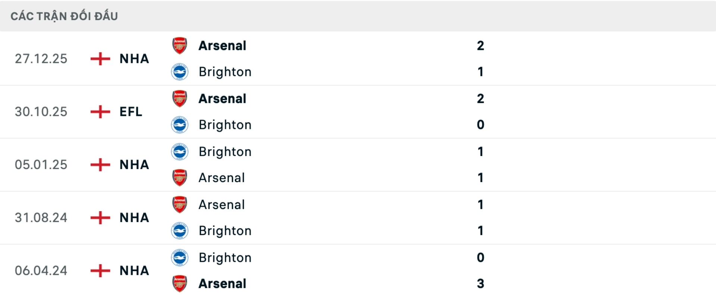716x295 pixels.
Task: Open the EFL competition label
Action: [131, 112]
